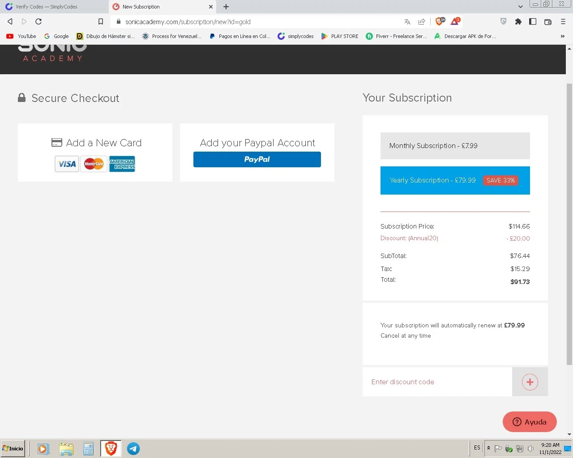Image resolution: width=573 pixels, height=458 pixels.
Task: Show hidden system tray icons
Action: [x=488, y=448]
